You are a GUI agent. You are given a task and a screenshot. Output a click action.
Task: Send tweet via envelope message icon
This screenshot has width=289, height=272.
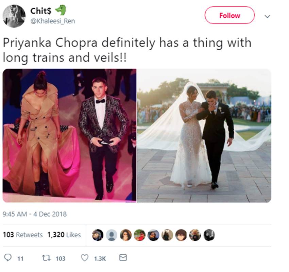(123, 257)
